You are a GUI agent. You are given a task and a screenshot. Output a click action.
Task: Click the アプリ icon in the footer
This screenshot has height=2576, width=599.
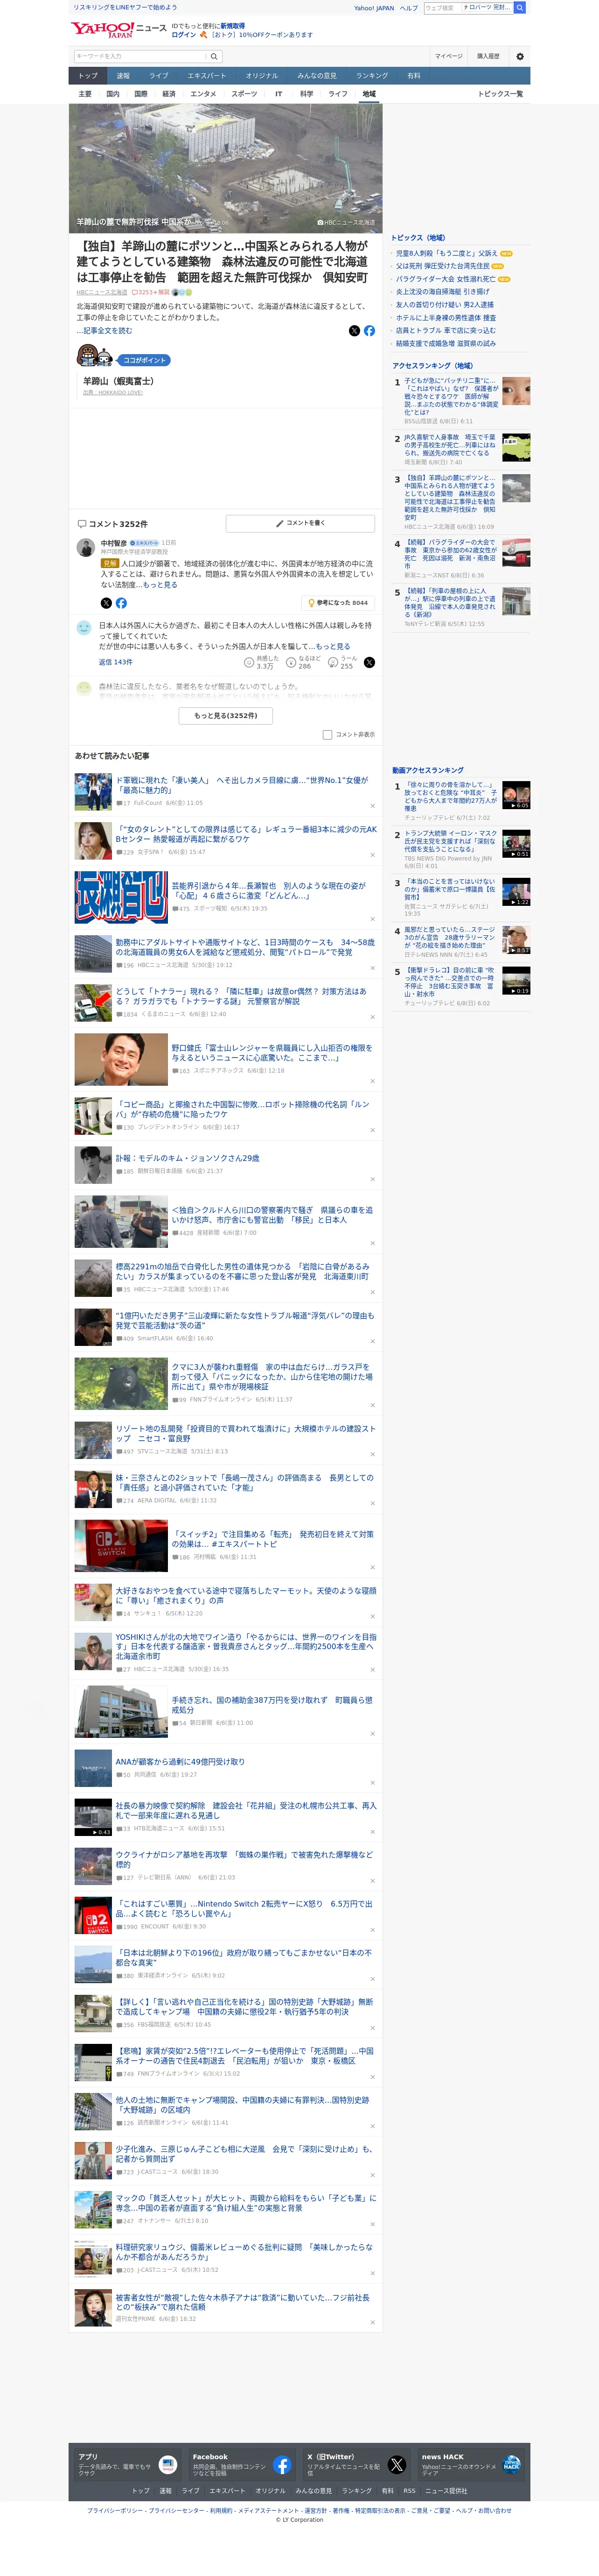[168, 2464]
